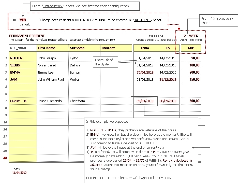239x184 pixels.
Task: Click the Surname column header
Action: [84, 48]
